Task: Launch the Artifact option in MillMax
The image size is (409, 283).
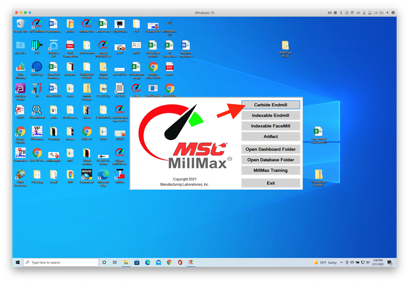Action: pyautogui.click(x=271, y=136)
